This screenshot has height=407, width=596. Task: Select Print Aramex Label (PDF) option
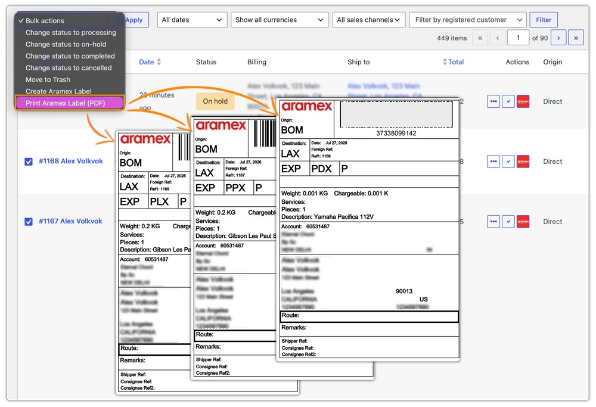[x=70, y=103]
